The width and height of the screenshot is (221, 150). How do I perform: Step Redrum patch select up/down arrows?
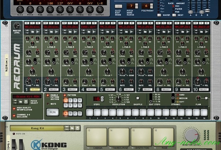click(15, 102)
